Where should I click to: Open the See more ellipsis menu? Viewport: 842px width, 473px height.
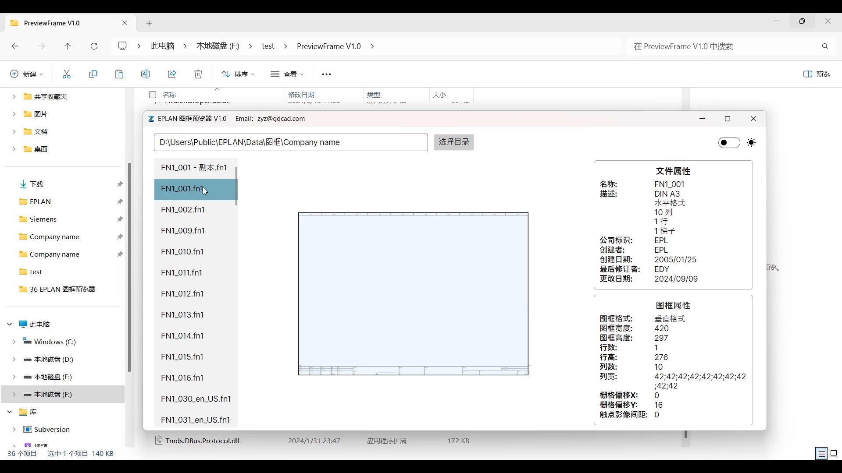[327, 74]
